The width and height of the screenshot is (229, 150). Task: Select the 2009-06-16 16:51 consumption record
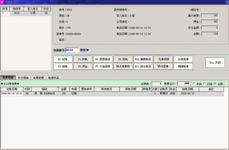pyautogui.click(x=112, y=93)
